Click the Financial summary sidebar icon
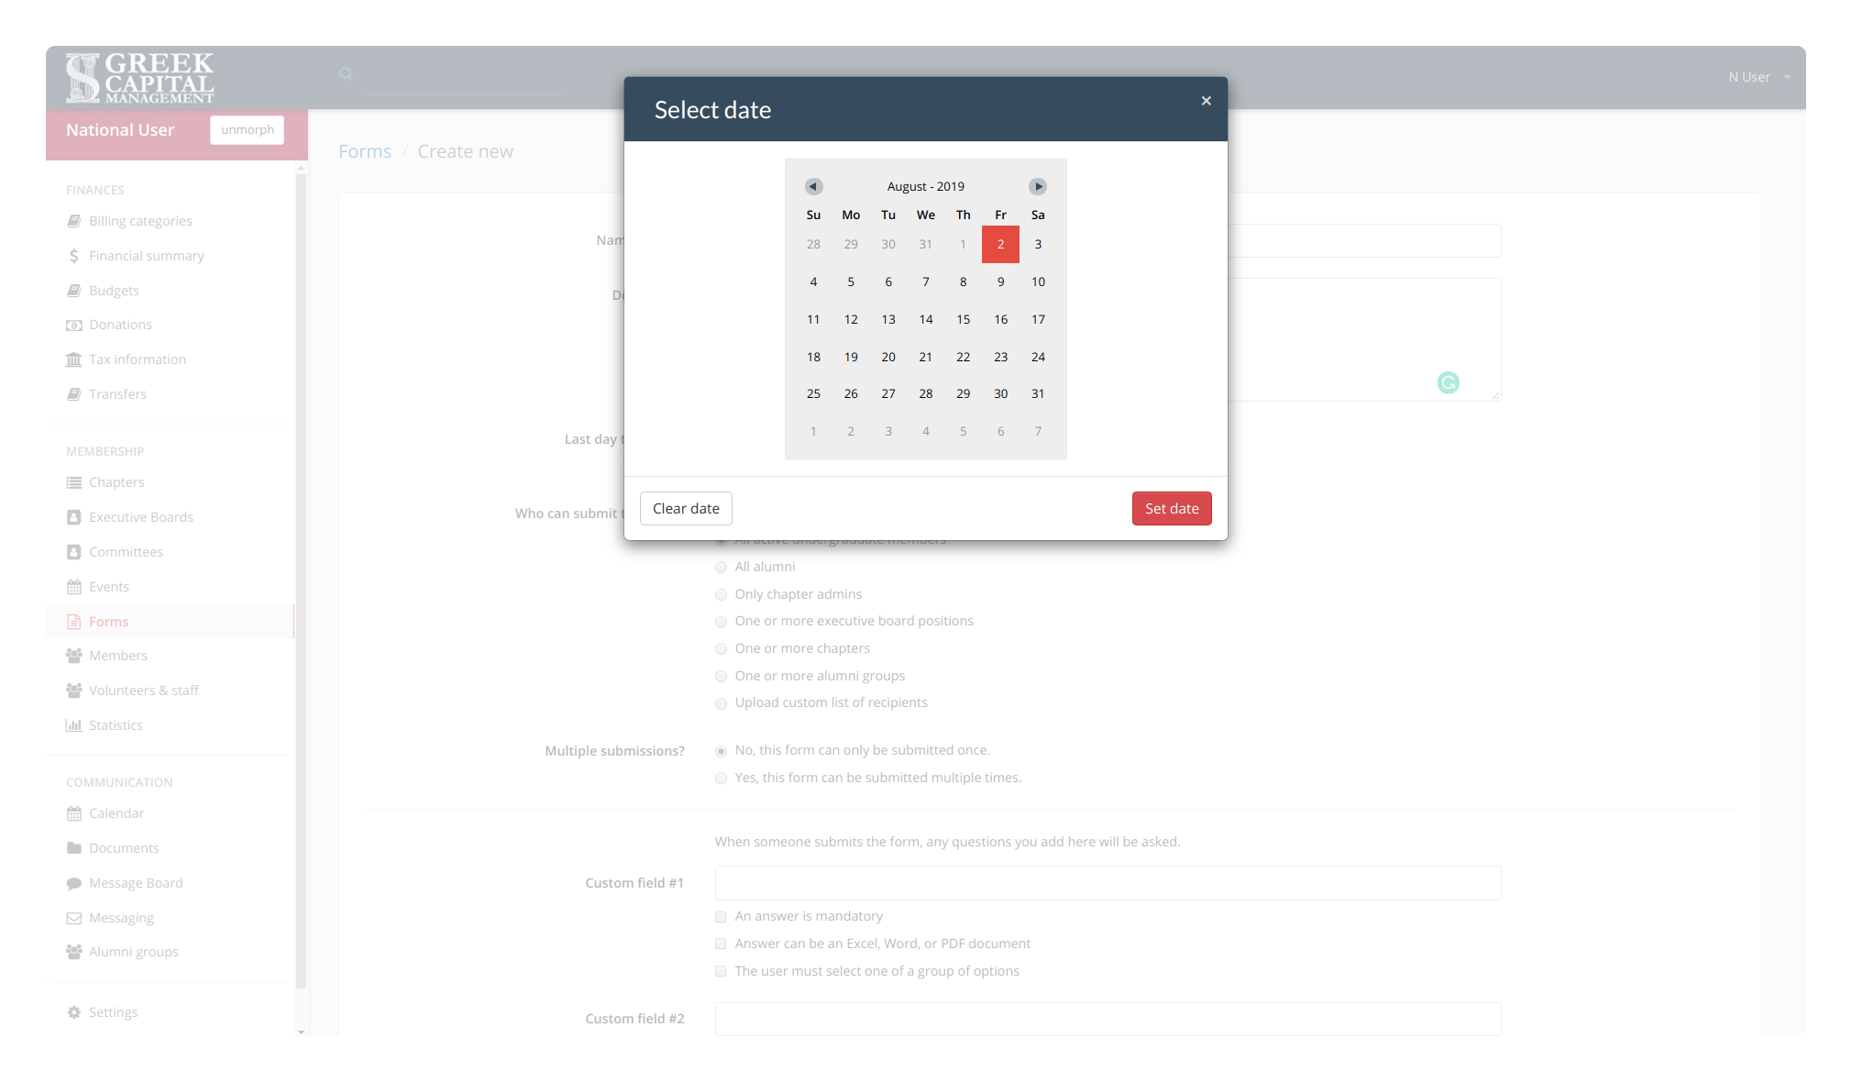The width and height of the screenshot is (1852, 1082). coord(73,255)
